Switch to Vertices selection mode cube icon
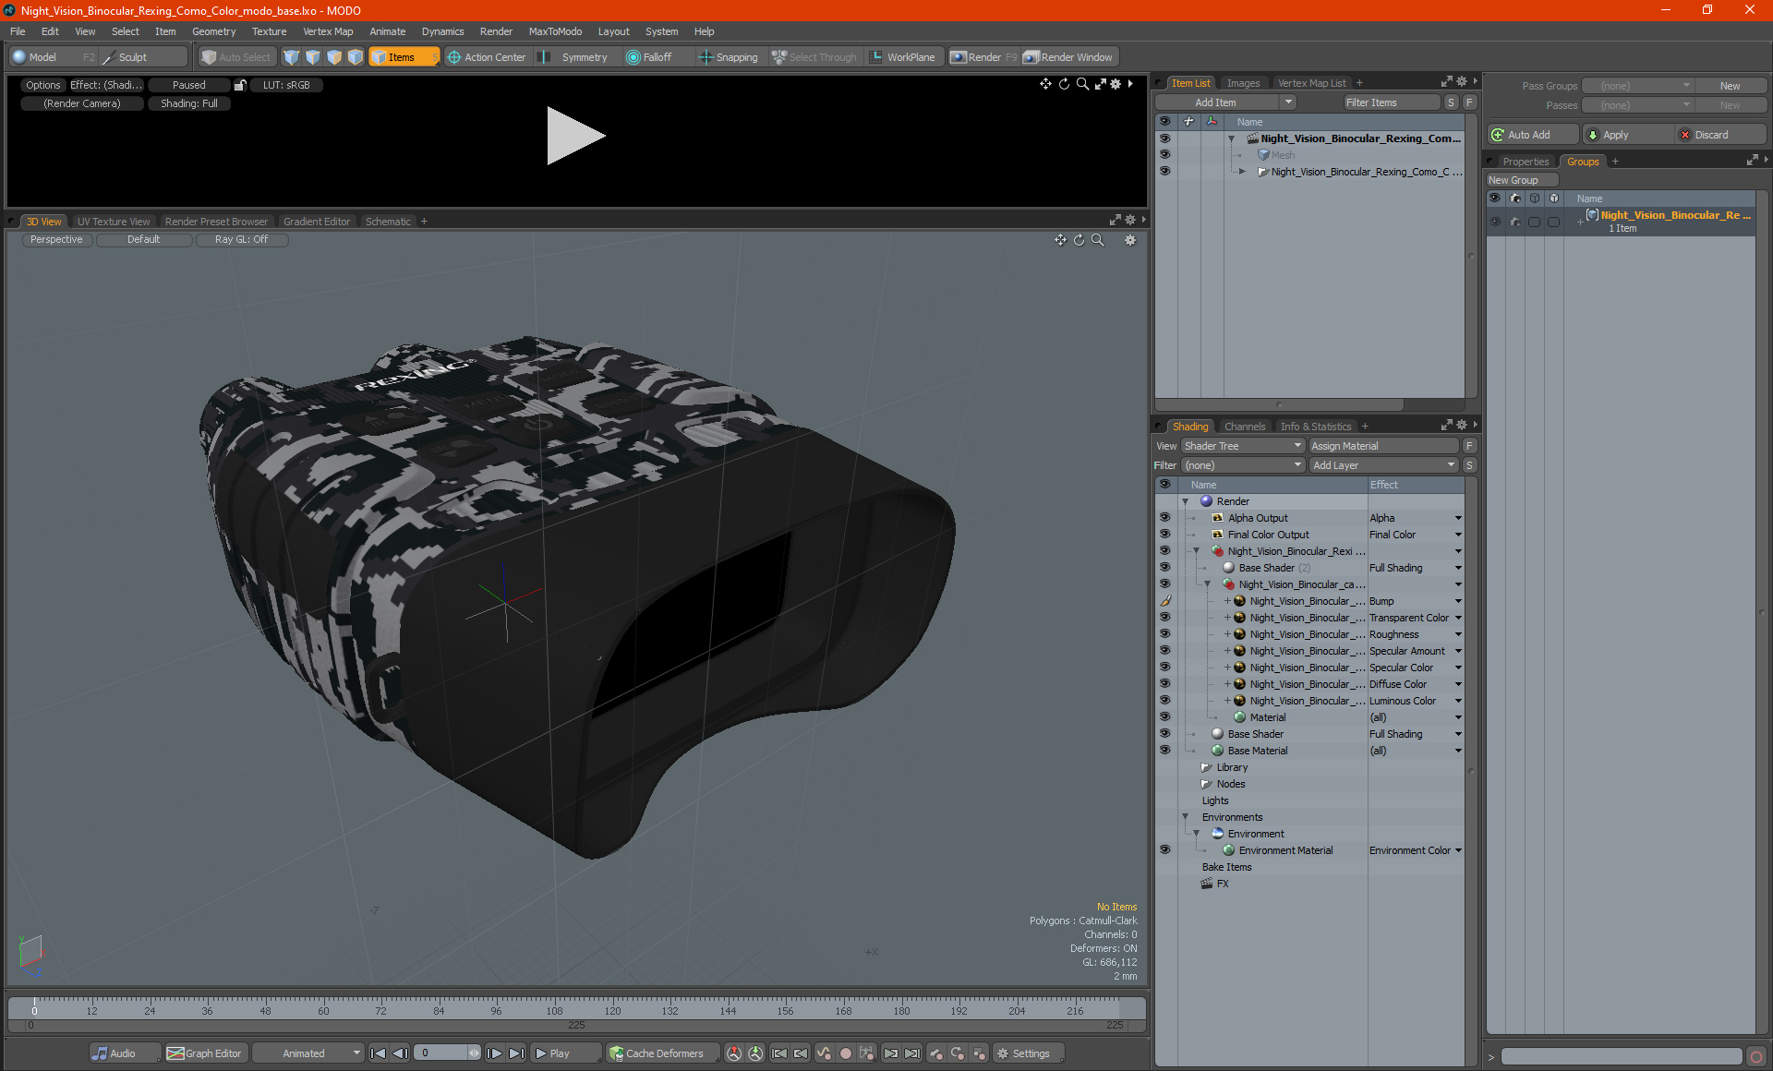The image size is (1773, 1071). (292, 57)
